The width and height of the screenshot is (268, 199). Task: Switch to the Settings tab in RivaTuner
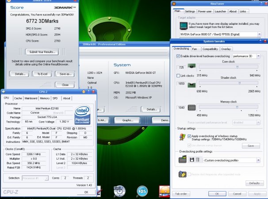pos(190,11)
